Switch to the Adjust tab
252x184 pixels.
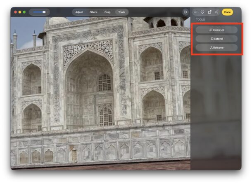click(79, 12)
